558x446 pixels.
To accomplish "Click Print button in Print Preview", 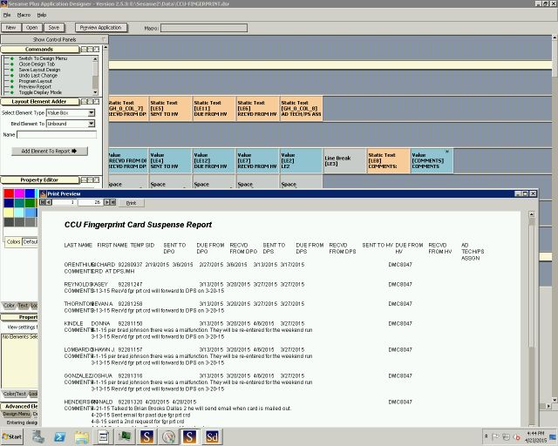I will point(131,203).
